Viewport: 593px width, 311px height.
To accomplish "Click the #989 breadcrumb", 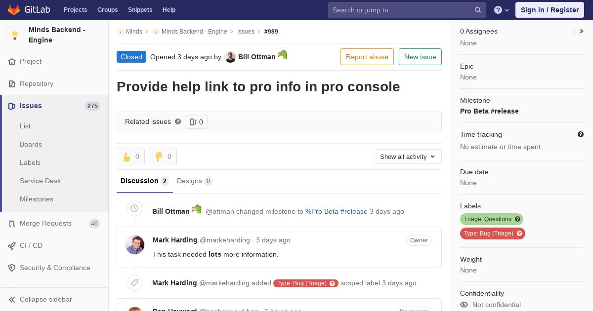I will [x=271, y=32].
